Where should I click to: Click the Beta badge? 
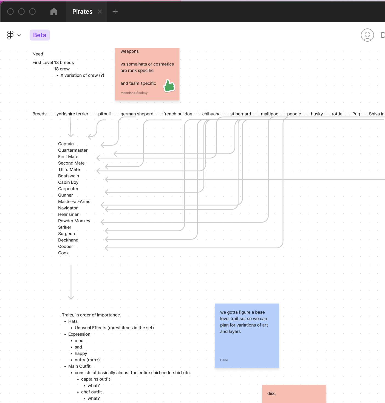[x=40, y=35]
